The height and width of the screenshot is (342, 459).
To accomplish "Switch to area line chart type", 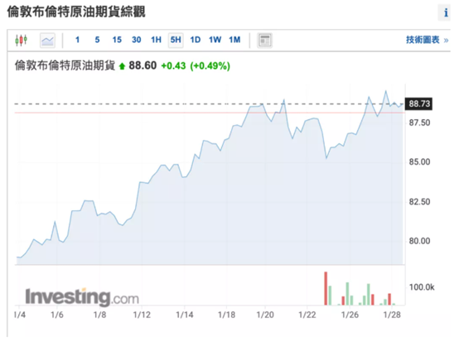I will coord(47,40).
